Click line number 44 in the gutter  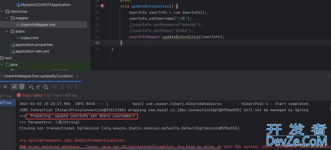pyautogui.click(x=97, y=49)
